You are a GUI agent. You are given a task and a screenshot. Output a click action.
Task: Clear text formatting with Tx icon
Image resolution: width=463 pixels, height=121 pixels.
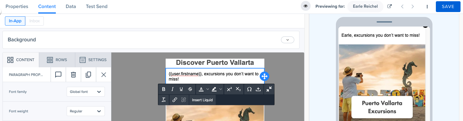pyautogui.click(x=164, y=100)
